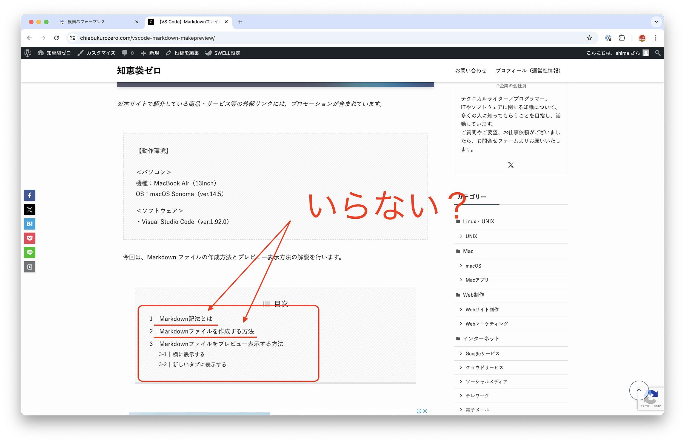
Task: Share on LINE via side button
Action: [30, 253]
